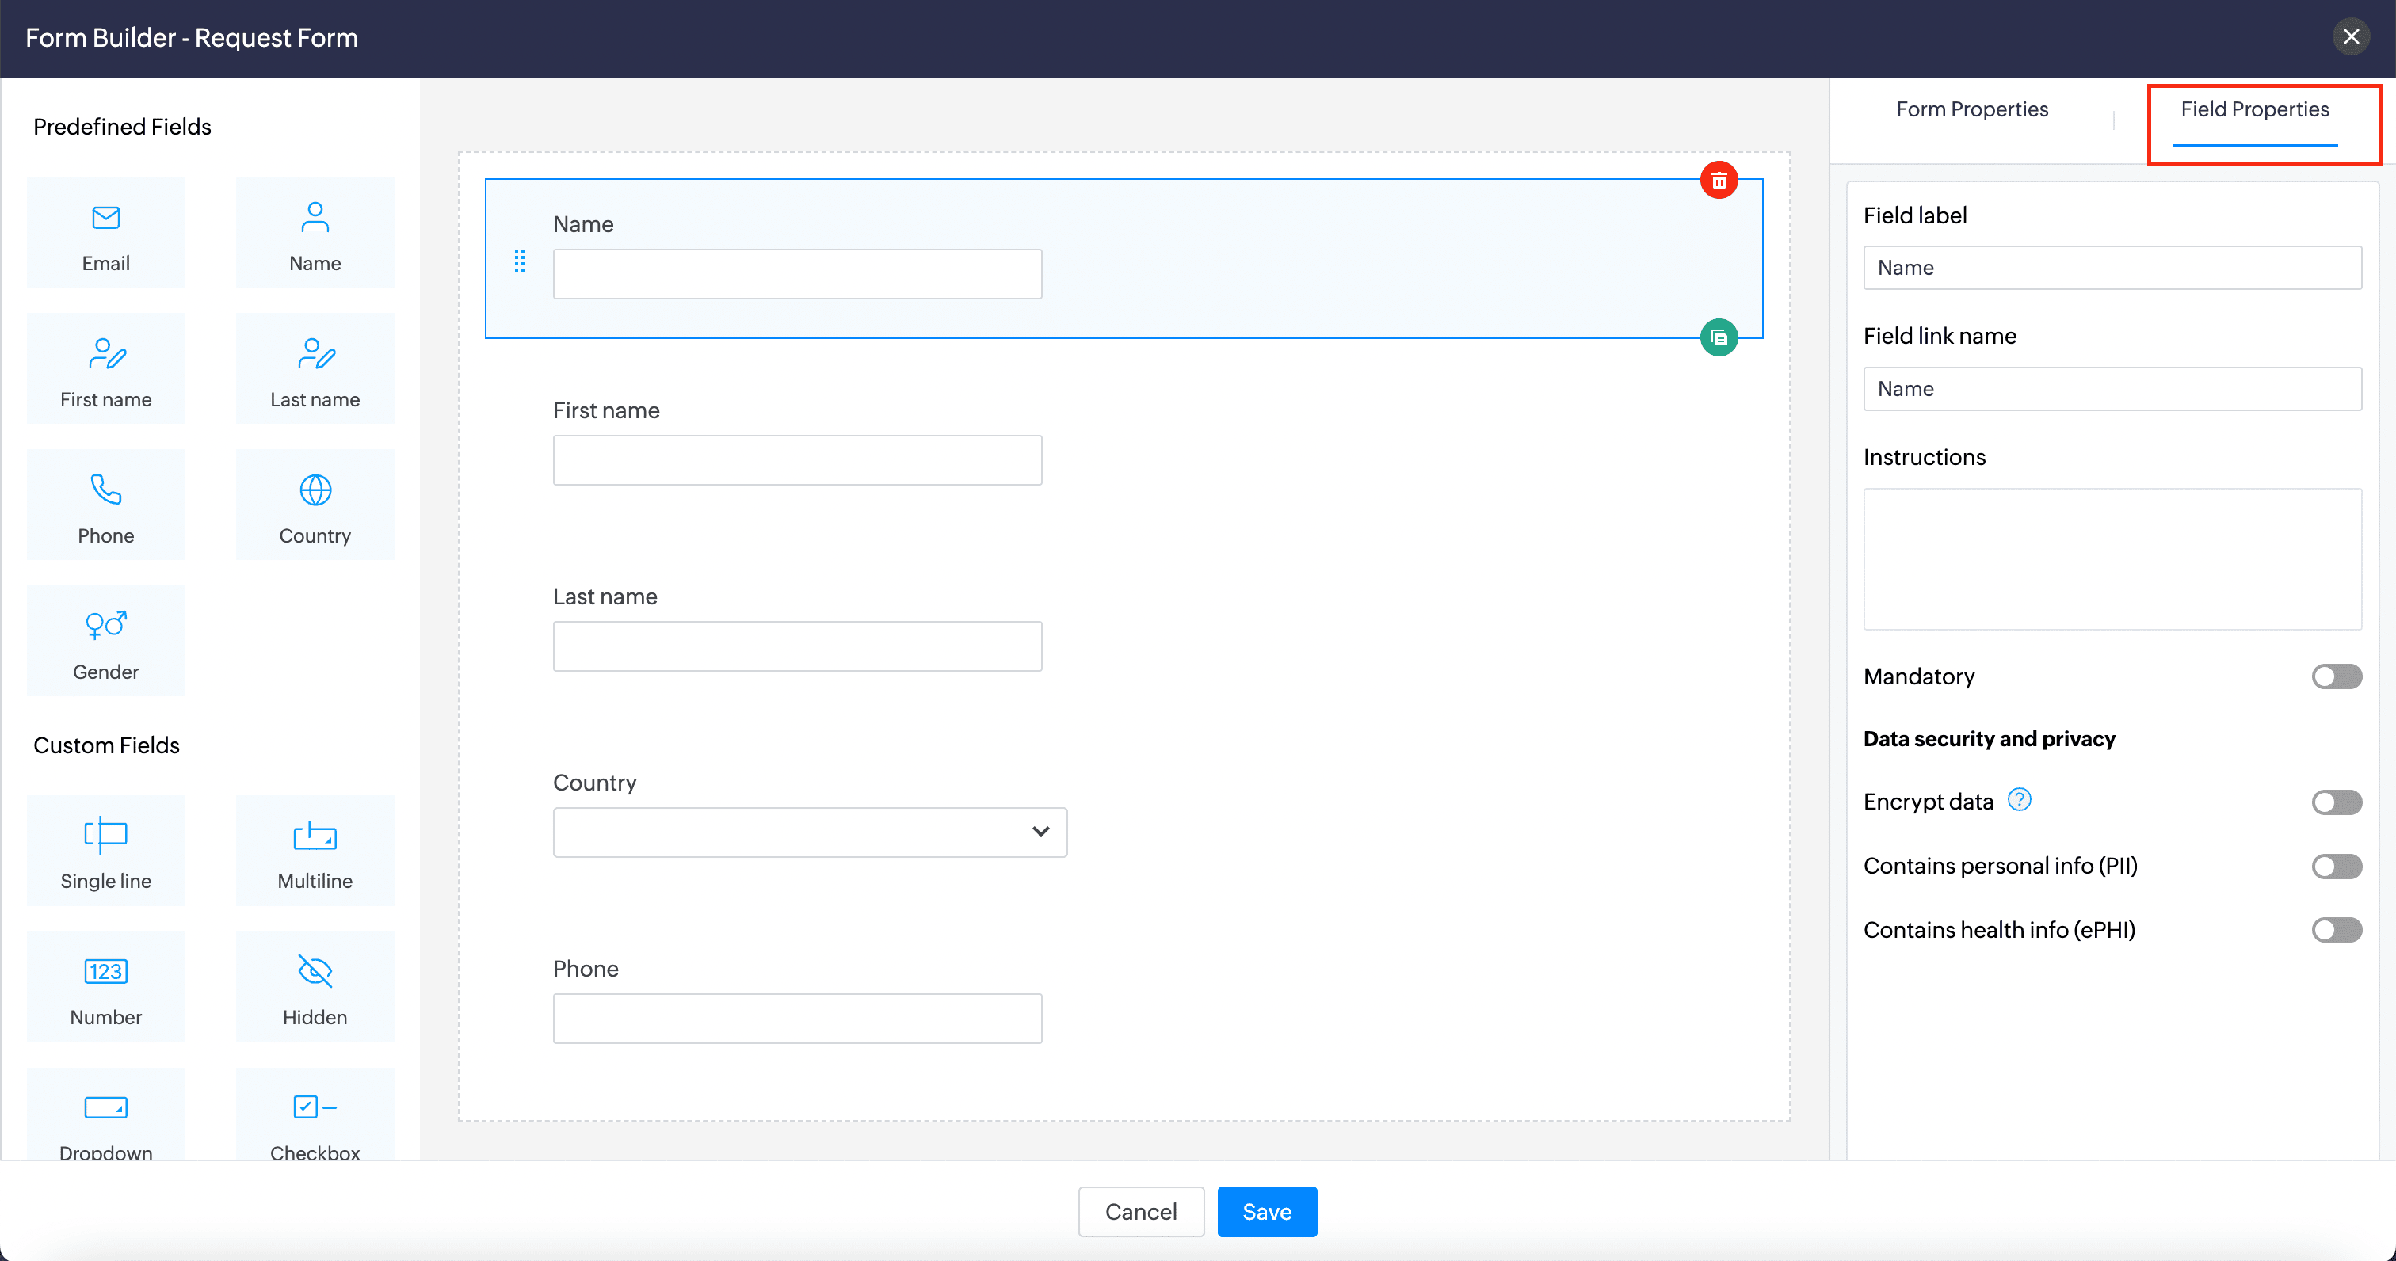The width and height of the screenshot is (2396, 1261).
Task: Open the Country dropdown in the form
Action: pos(809,832)
